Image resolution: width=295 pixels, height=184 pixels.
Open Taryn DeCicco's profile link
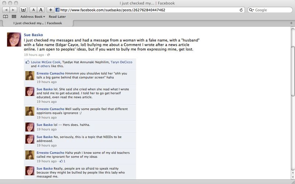click(x=121, y=62)
